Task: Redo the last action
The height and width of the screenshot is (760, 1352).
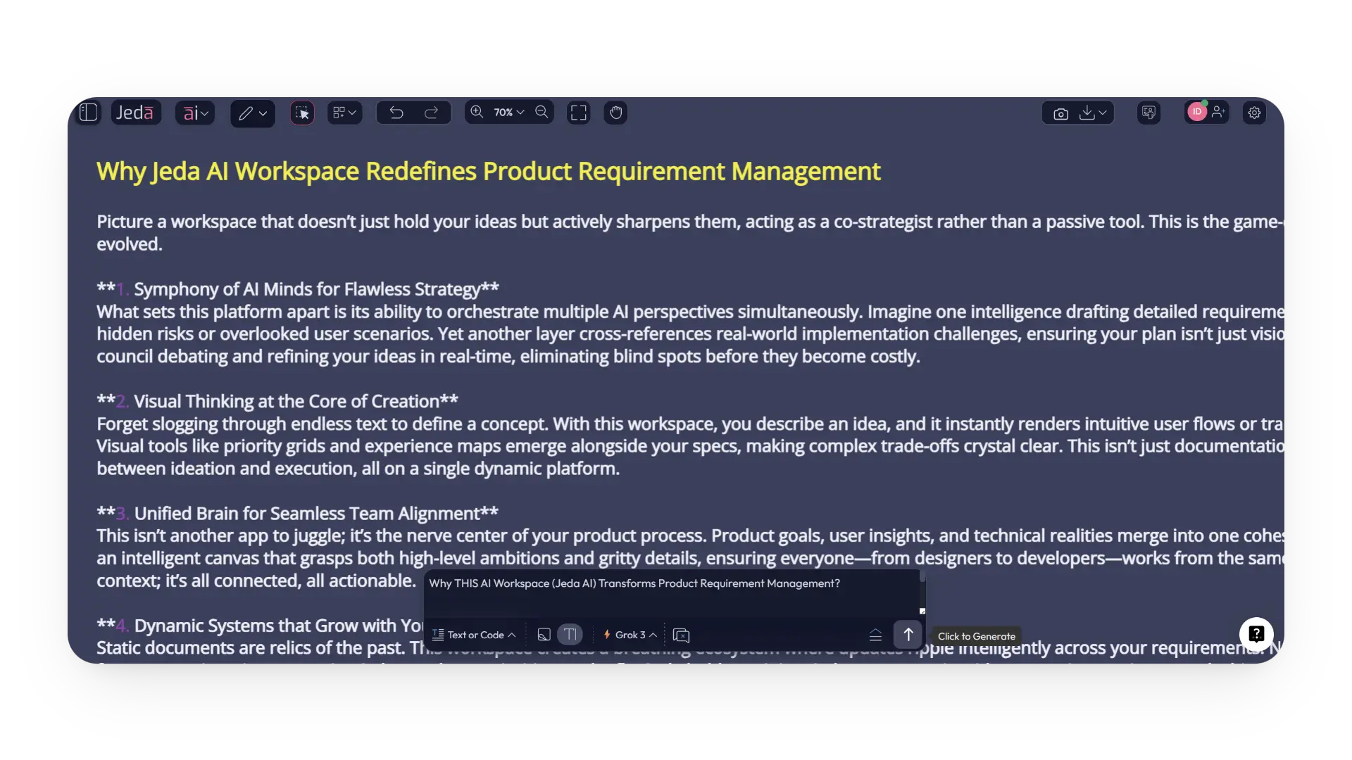Action: tap(432, 113)
